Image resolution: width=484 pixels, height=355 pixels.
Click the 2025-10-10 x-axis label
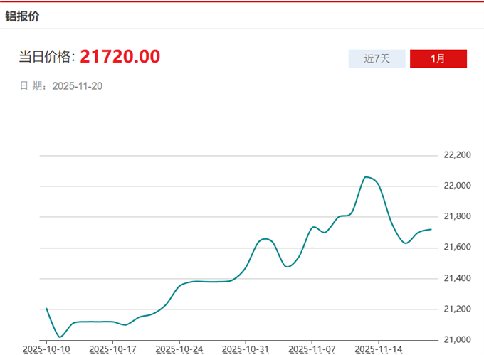tap(46, 349)
